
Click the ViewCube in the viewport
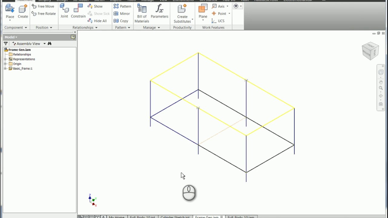(x=370, y=51)
